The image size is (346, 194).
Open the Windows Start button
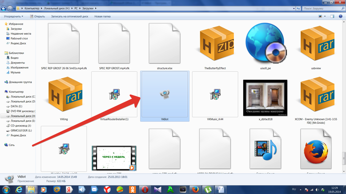6,190
